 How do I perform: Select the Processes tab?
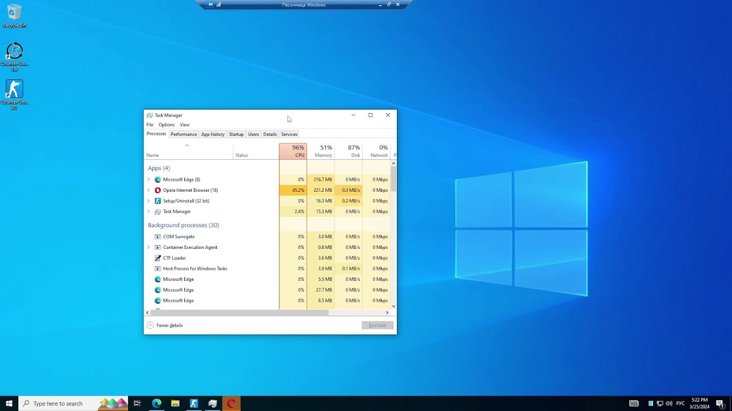tap(156, 134)
